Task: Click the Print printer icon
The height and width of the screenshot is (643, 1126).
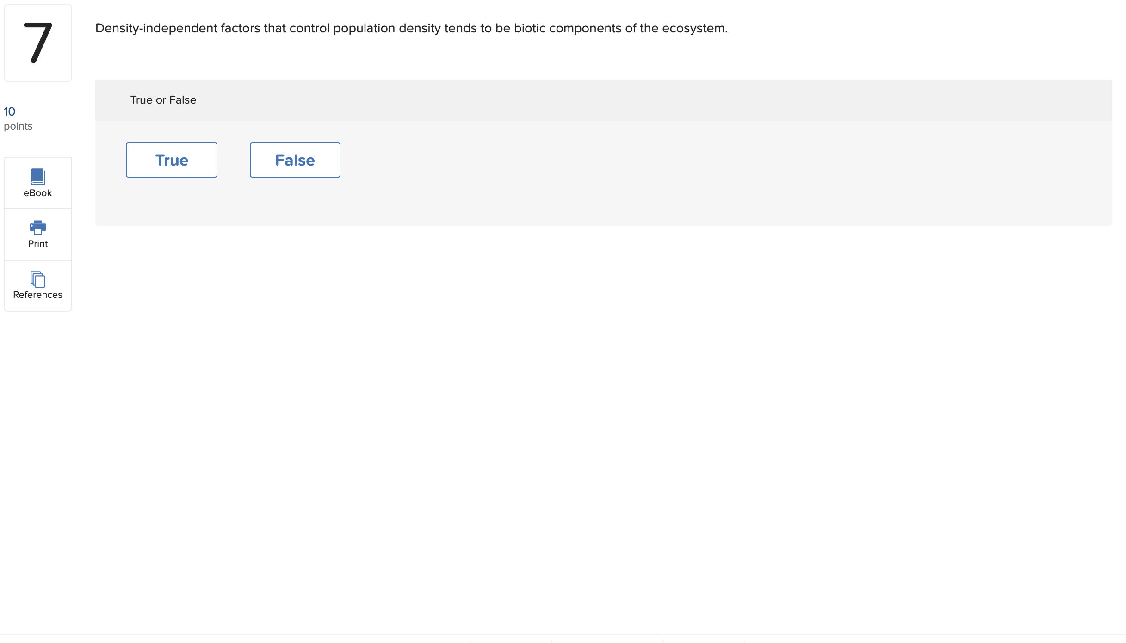Action: 37,227
